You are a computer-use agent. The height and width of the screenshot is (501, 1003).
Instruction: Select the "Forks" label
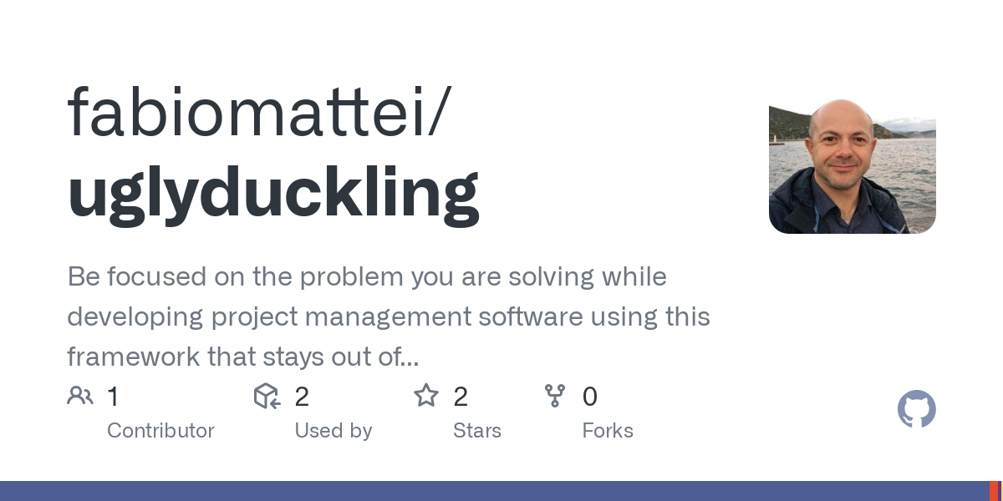point(608,431)
